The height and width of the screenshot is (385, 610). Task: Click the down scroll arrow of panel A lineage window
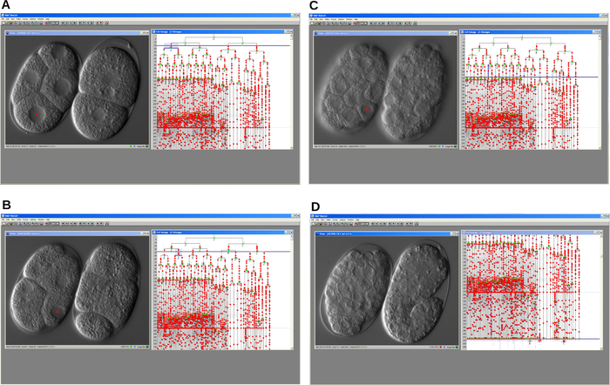(x=291, y=148)
